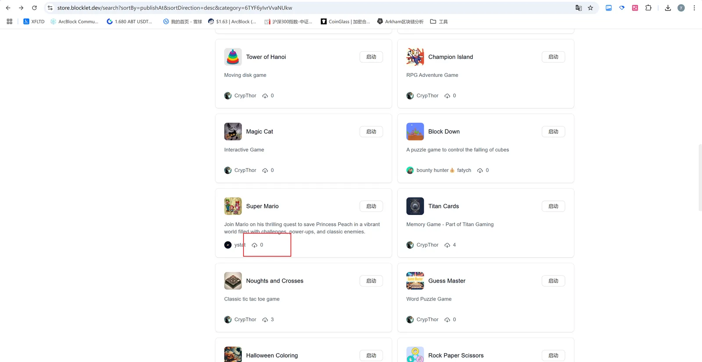702x362 pixels.
Task: Open the Champion Island app icon
Action: click(x=415, y=57)
